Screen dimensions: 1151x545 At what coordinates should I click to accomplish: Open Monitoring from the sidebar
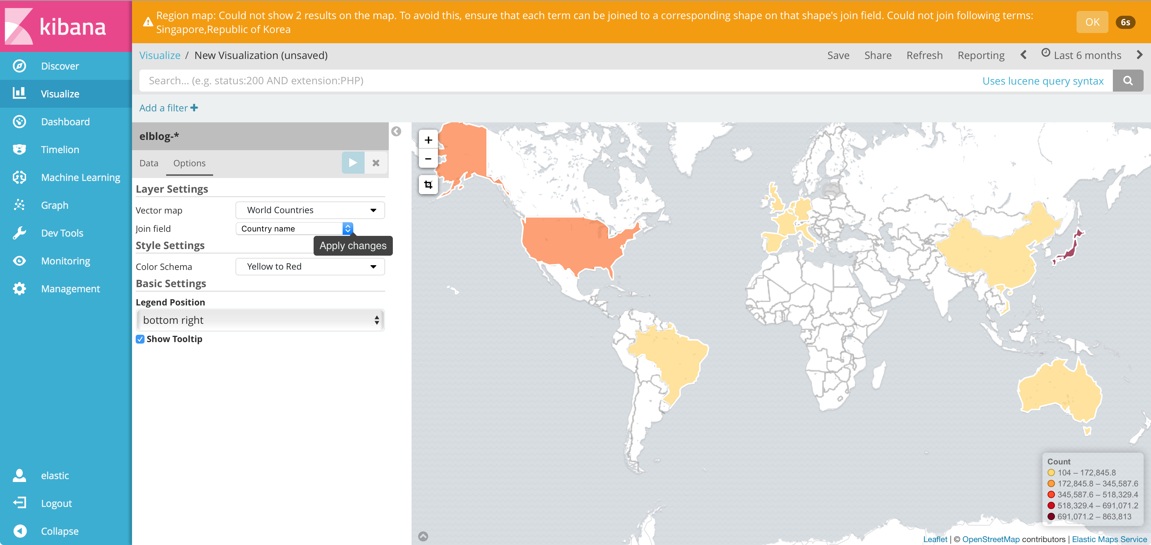(65, 260)
